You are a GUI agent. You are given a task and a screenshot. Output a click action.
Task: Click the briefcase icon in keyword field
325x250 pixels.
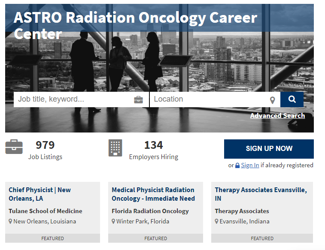138,100
